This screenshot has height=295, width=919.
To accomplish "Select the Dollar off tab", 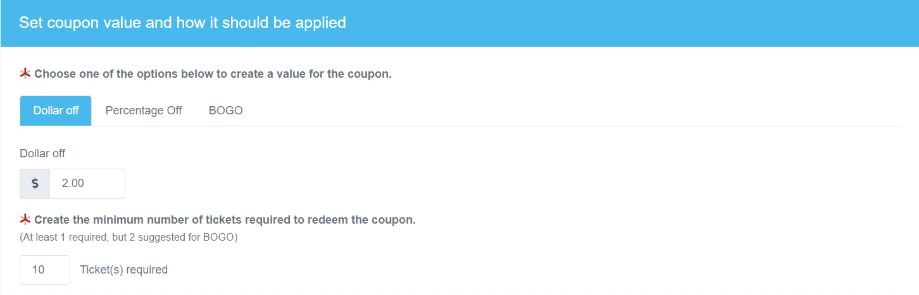I will [x=56, y=111].
